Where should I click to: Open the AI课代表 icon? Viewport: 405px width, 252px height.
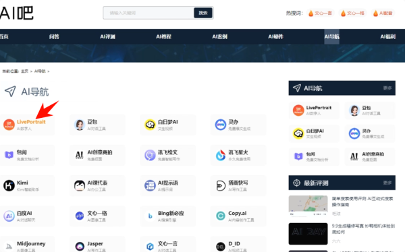[x=80, y=186]
